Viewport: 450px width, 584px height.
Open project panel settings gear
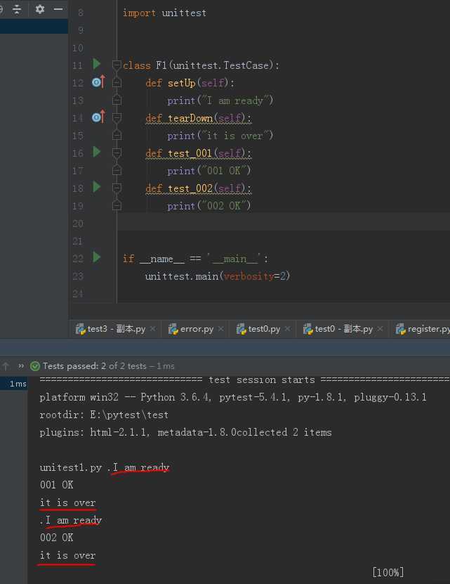click(40, 9)
